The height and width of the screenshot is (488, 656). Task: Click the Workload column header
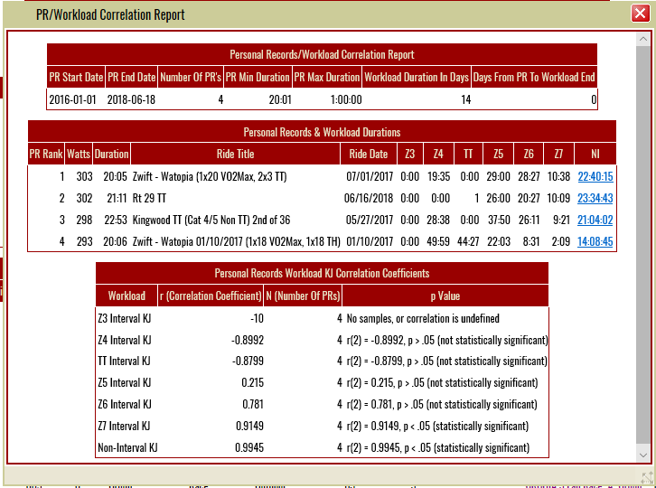pyautogui.click(x=127, y=296)
